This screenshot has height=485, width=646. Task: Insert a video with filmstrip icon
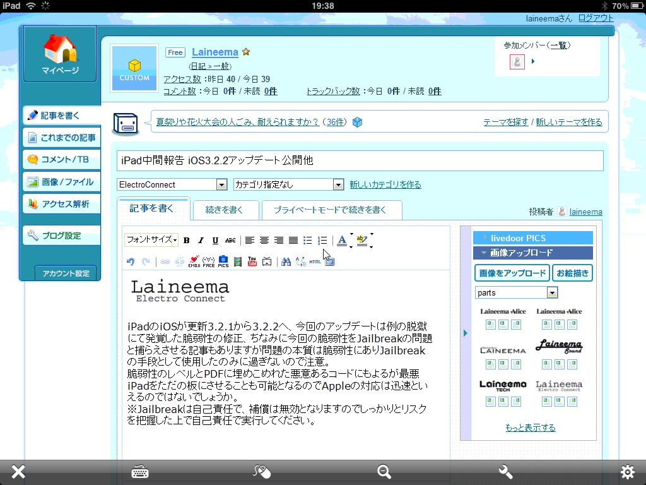pos(238,261)
